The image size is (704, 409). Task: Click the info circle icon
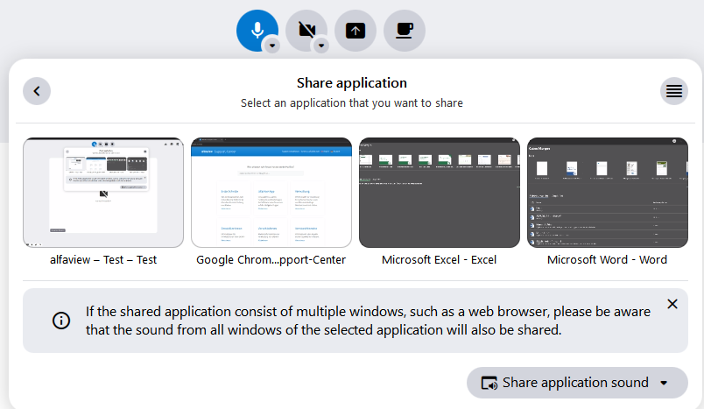pos(61,321)
